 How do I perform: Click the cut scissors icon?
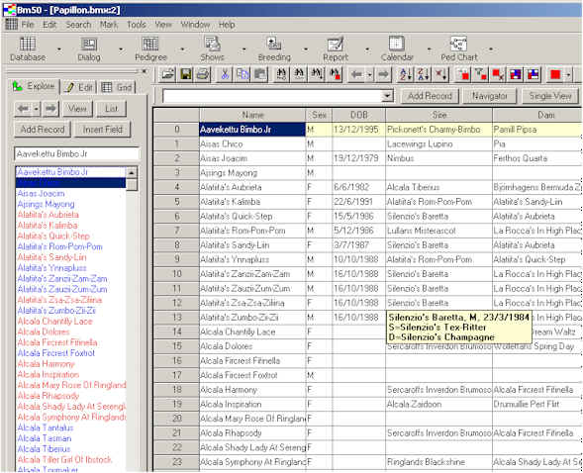(x=225, y=74)
